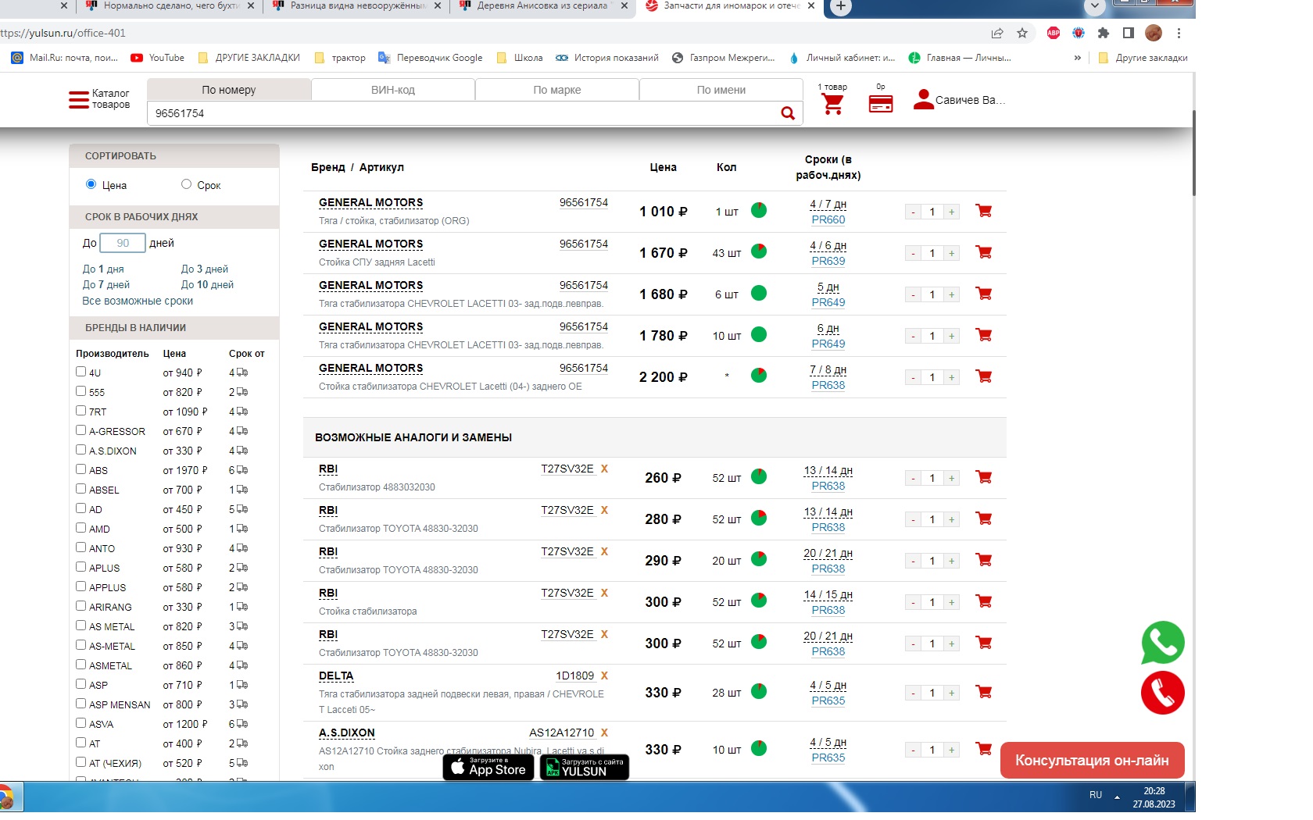Switch to the ВИН-код search tab
1313x820 pixels.
(393, 90)
